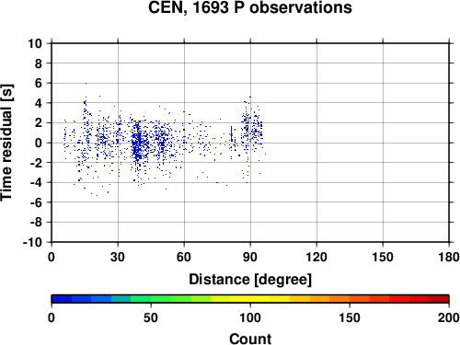Click the x-axis tick label "180"
Image resolution: width=460 pixels, height=345 pixels.
coord(449,257)
